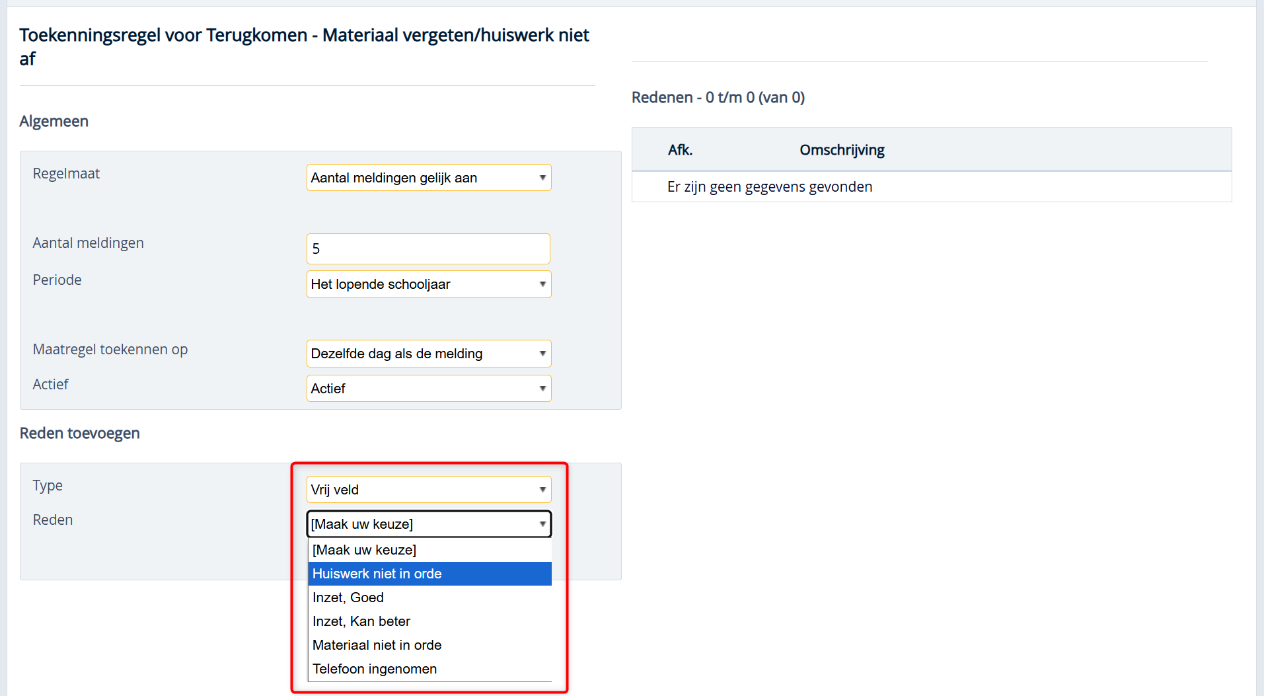Viewport: 1264px width, 696px height.
Task: Pick Inzet, Kan beter option
Action: click(x=361, y=621)
